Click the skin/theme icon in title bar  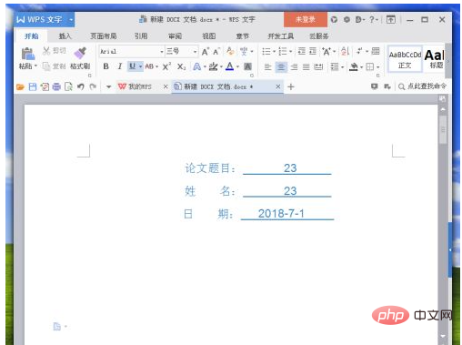(334, 20)
